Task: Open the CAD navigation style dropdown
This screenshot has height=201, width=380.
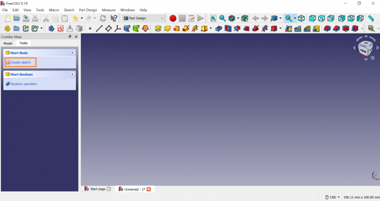Action: tap(332, 197)
